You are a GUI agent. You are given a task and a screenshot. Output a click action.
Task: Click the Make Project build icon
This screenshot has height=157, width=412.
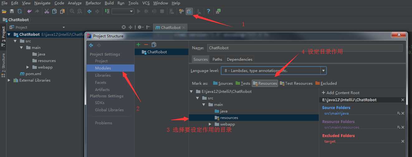click(107, 11)
